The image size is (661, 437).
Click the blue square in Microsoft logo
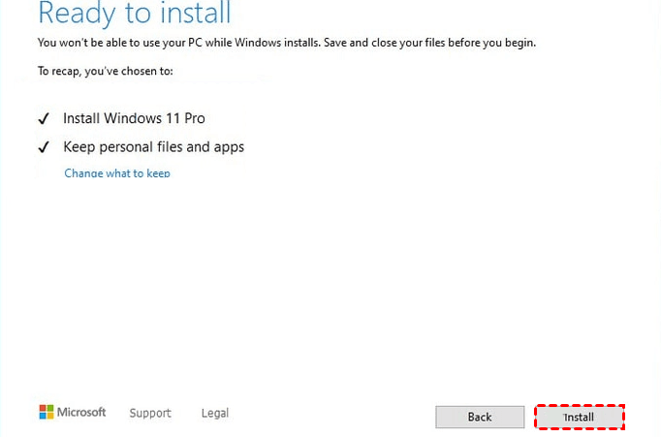click(43, 416)
